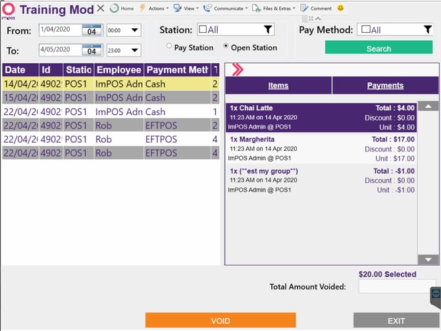This screenshot has height=331, width=441.
Task: Expand the From time 00:00 dropdown
Action: click(x=135, y=30)
